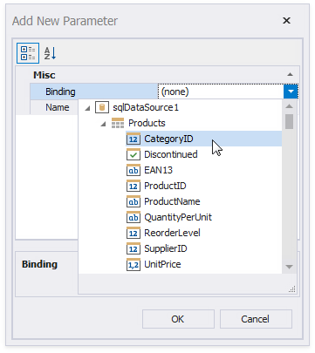Image resolution: width=315 pixels, height=353 pixels.
Task: Click the ReorderLevel integer type icon
Action: [134, 233]
